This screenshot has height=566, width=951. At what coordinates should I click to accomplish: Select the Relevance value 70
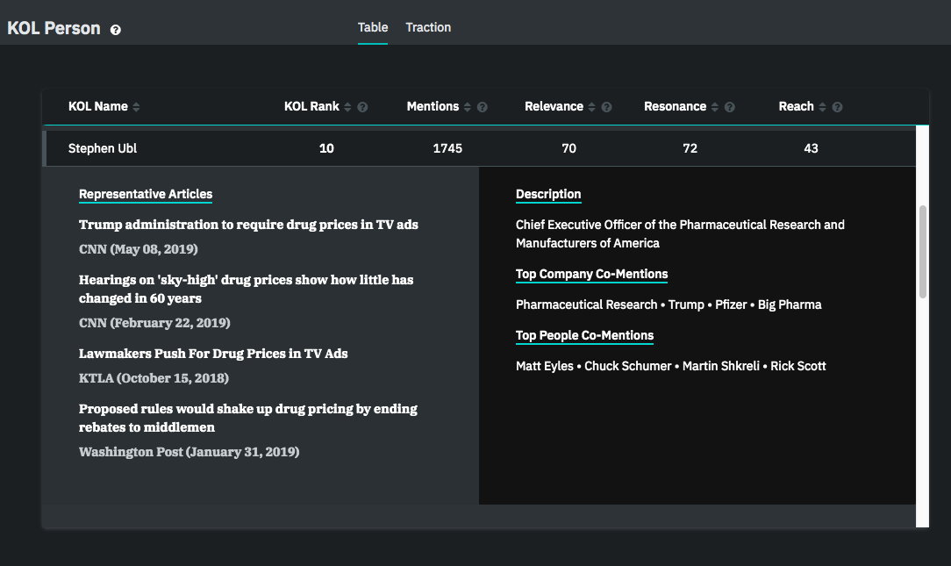tap(568, 148)
